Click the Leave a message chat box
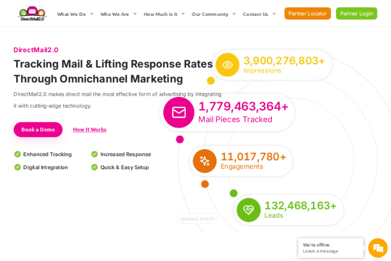 [x=330, y=248]
